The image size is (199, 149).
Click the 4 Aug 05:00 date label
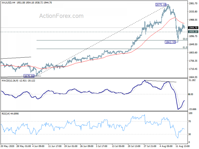click(x=166, y=146)
